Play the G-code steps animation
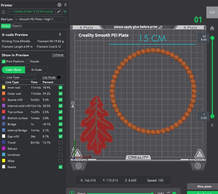The width and height of the screenshot is (218, 194). pos(72,193)
